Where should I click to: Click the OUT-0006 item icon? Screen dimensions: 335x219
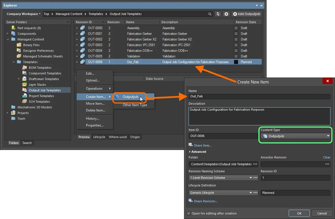[x=83, y=62]
